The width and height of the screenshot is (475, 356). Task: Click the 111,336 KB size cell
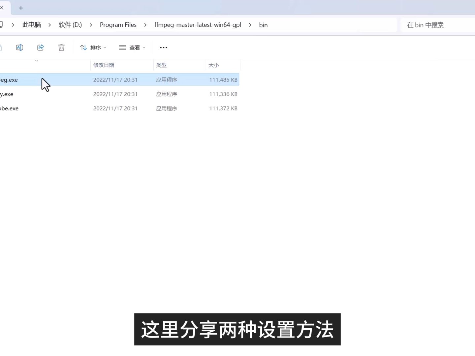(x=223, y=94)
